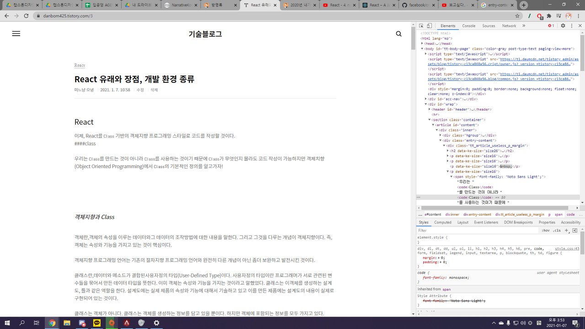Image resolution: width=585 pixels, height=329 pixels.
Task: Switch to the facebook GitHub tab
Action: [418, 5]
